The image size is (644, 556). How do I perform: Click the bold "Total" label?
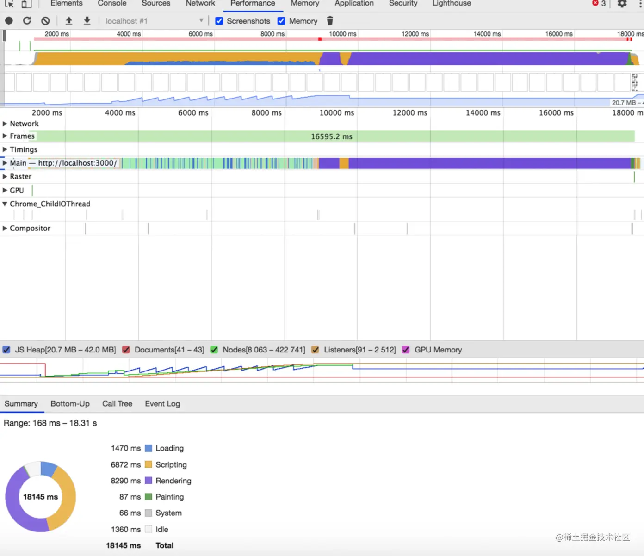(x=165, y=545)
